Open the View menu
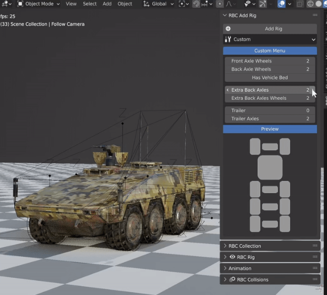Screen dimensions: 327x295 pos(71,4)
